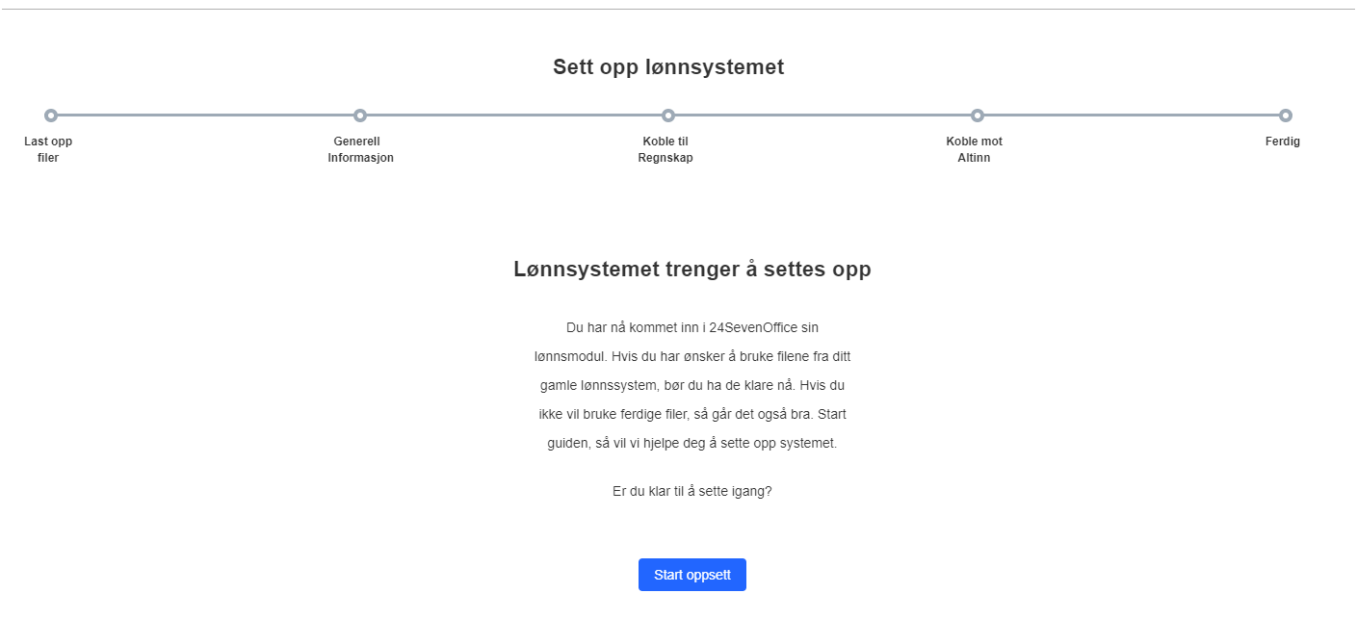The height and width of the screenshot is (619, 1357).
Task: Click the 'Sett opp lønnsystemet' page title
Action: tap(668, 67)
